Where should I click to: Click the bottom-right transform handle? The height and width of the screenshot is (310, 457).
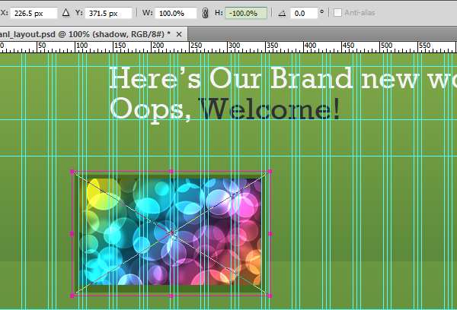tap(270, 295)
